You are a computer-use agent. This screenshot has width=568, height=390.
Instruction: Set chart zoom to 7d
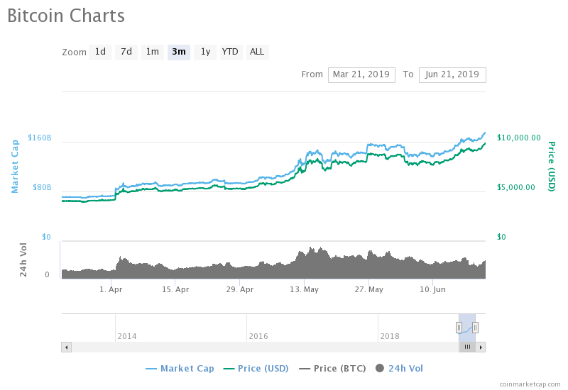click(x=126, y=52)
